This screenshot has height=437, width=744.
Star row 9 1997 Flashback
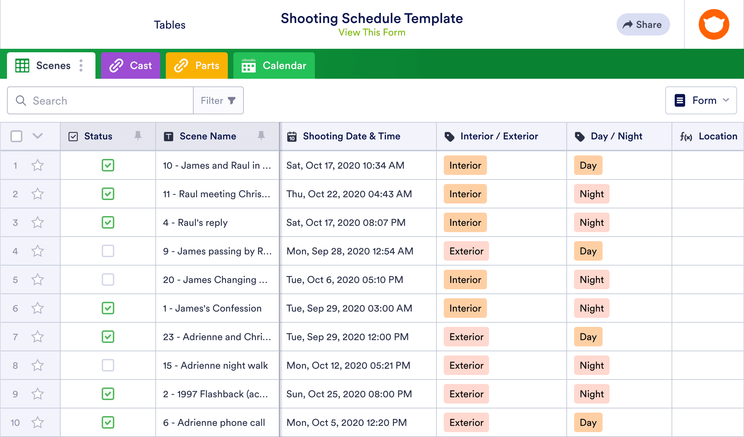coord(38,394)
